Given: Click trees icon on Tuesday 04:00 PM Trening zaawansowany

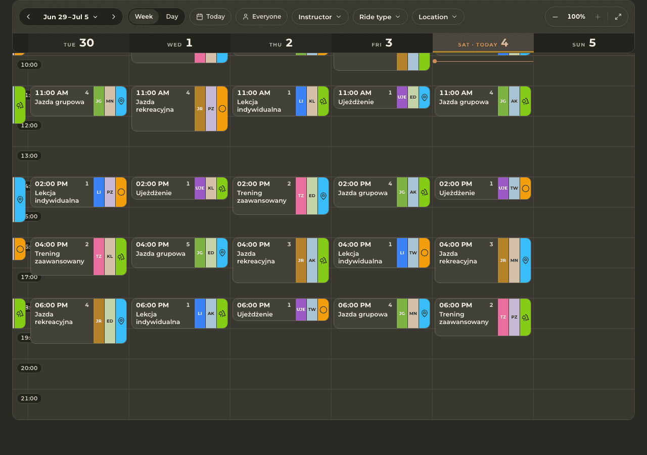Looking at the screenshot, I should click(x=121, y=256).
